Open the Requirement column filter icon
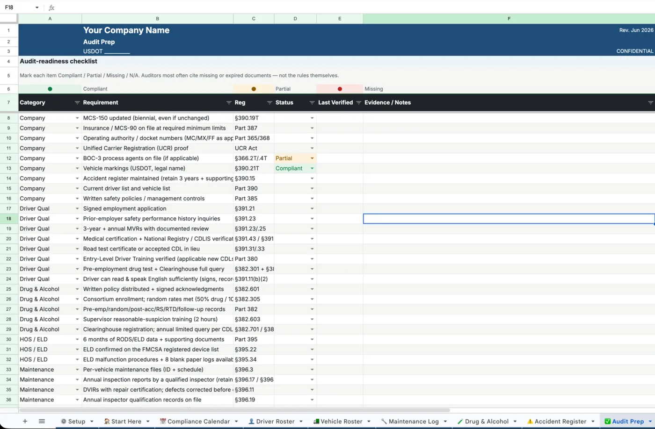The image size is (655, 429). tap(229, 102)
